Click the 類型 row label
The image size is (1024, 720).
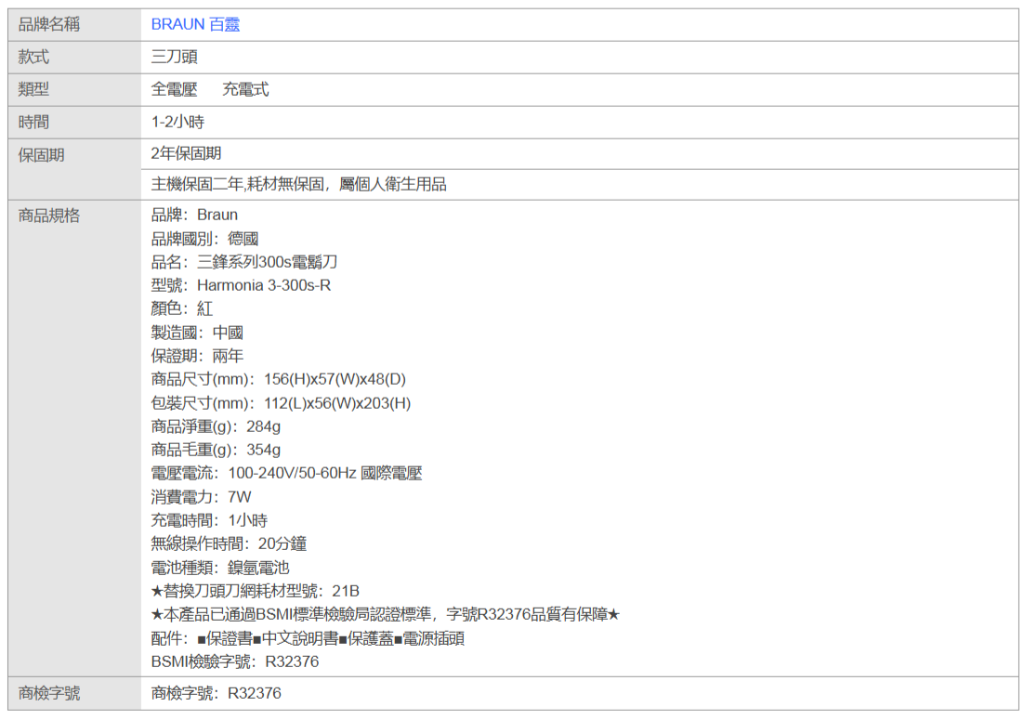click(34, 89)
